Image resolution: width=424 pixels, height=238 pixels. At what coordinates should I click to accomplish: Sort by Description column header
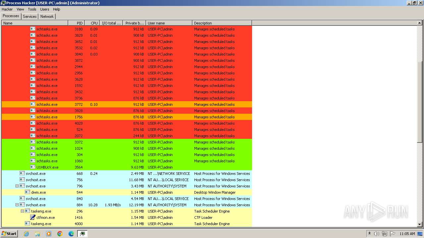tap(222, 23)
